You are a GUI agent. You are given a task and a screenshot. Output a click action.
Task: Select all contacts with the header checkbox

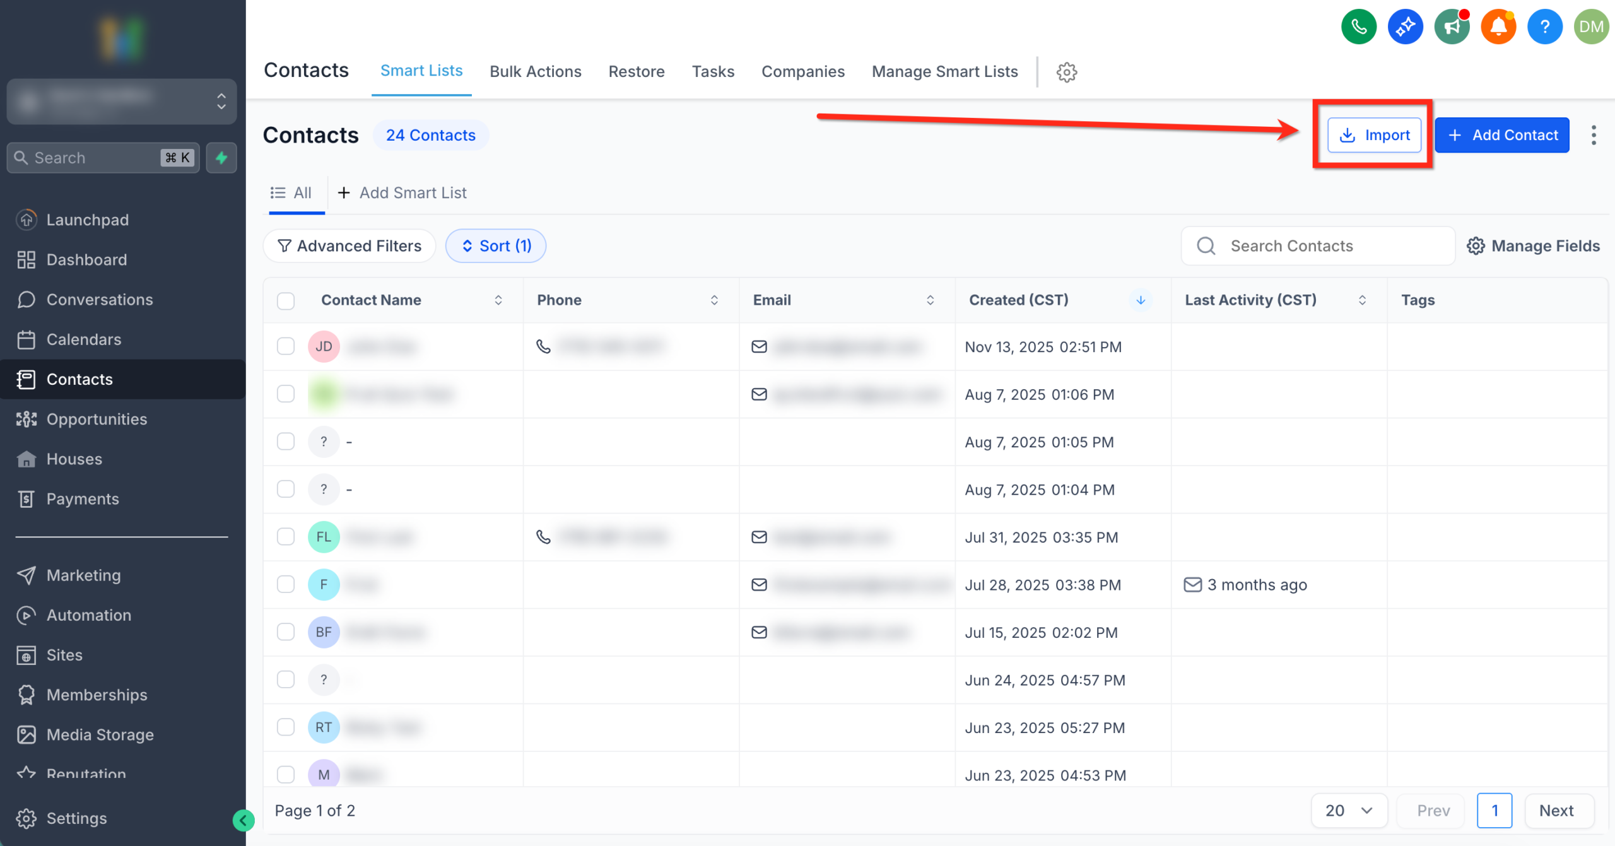[x=285, y=301]
